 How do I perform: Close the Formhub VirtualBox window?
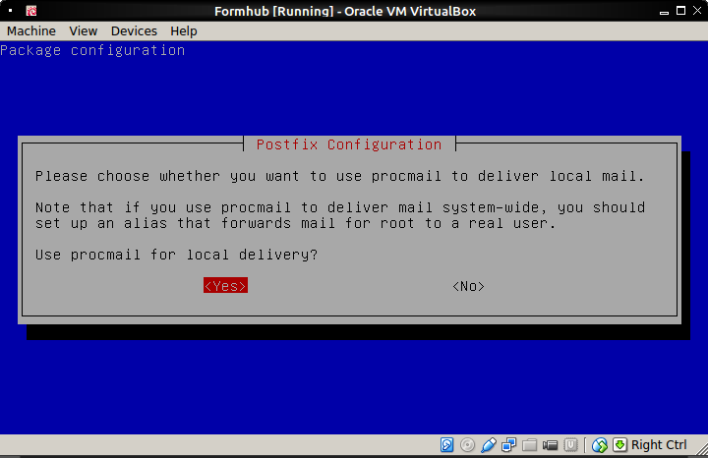point(697,11)
